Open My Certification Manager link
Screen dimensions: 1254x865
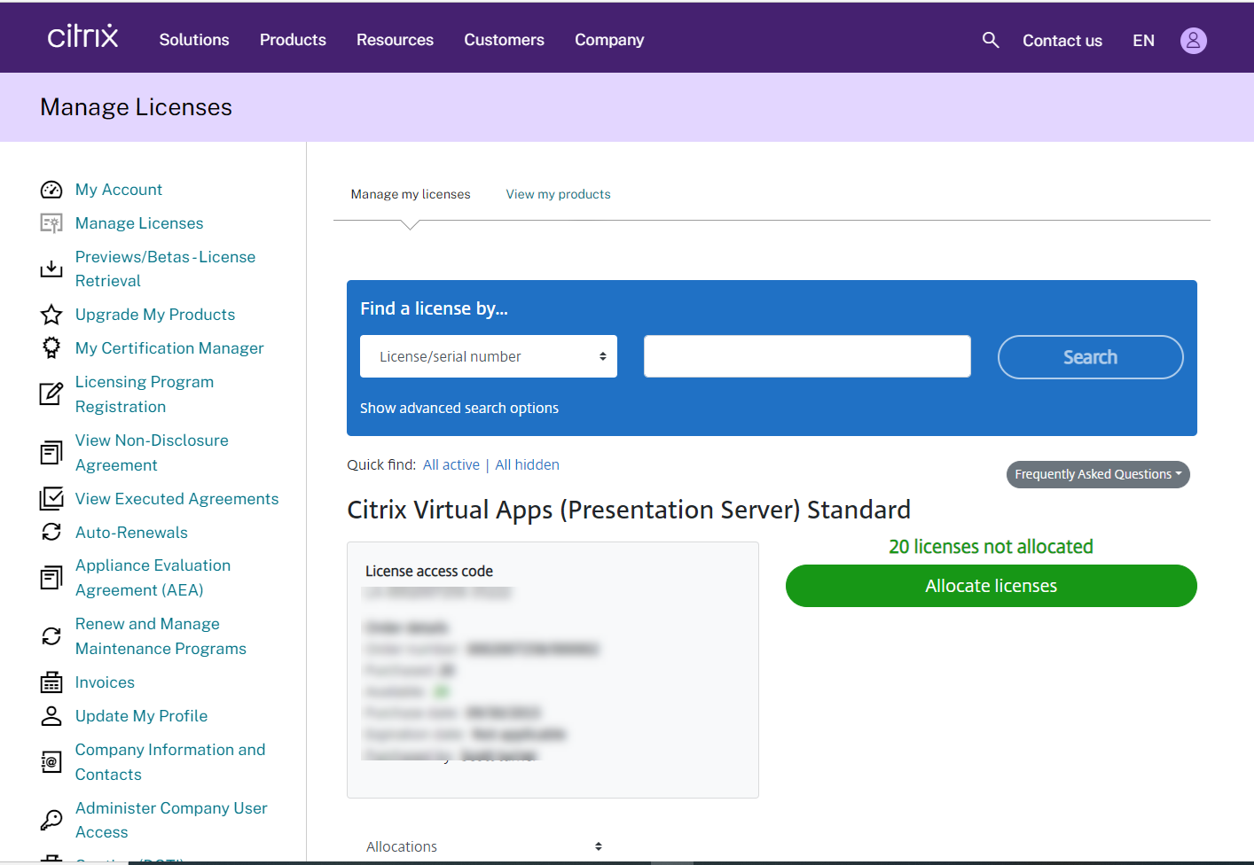[x=169, y=348]
